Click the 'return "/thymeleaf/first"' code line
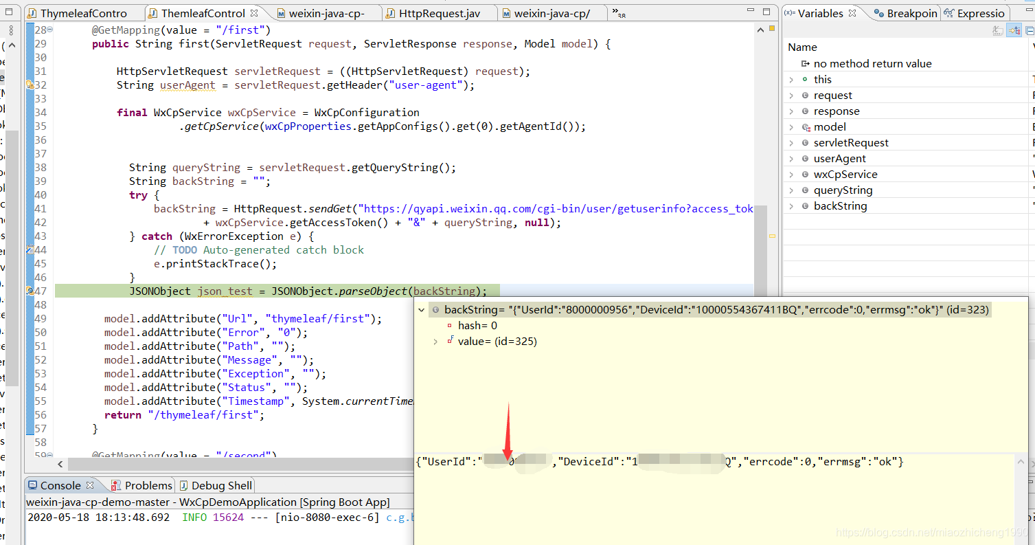The height and width of the screenshot is (545, 1035). coord(184,415)
